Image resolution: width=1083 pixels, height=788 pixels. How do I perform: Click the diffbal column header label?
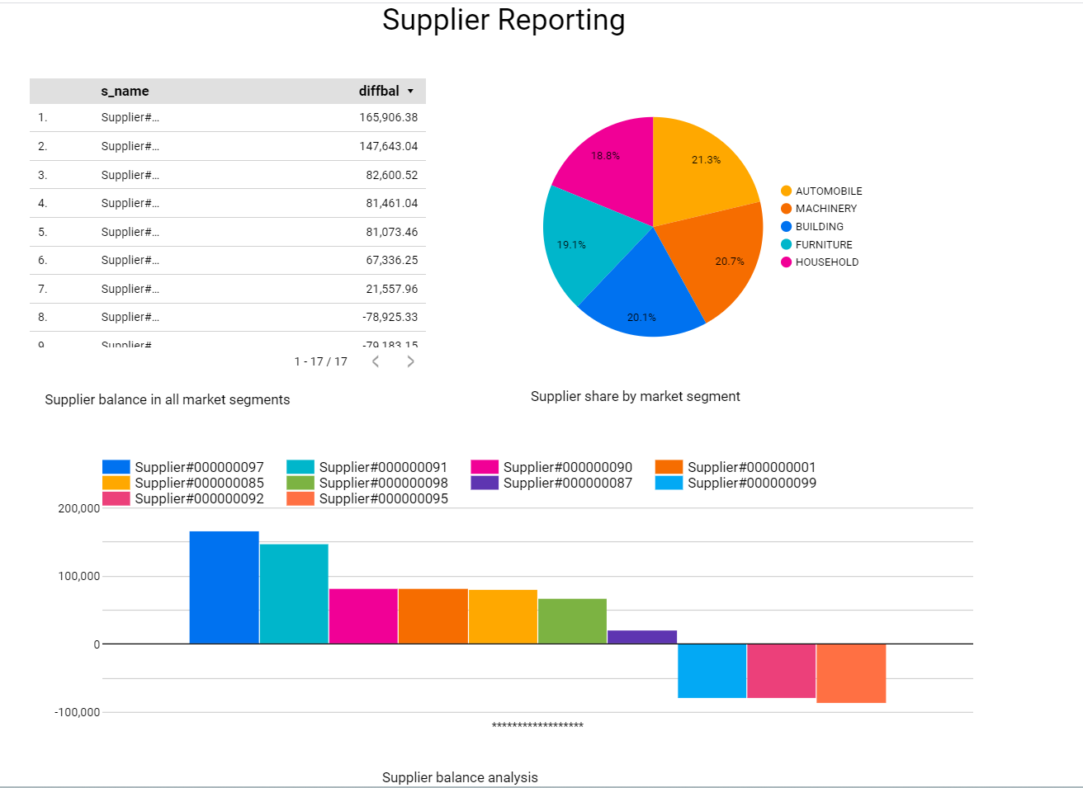(x=379, y=91)
